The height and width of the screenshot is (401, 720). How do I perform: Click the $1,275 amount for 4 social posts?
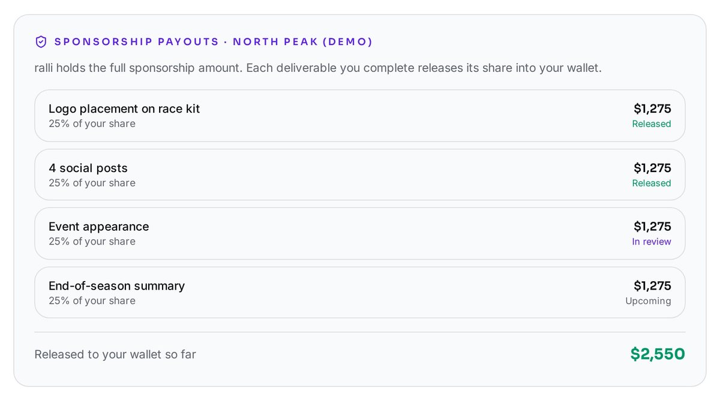(x=652, y=168)
